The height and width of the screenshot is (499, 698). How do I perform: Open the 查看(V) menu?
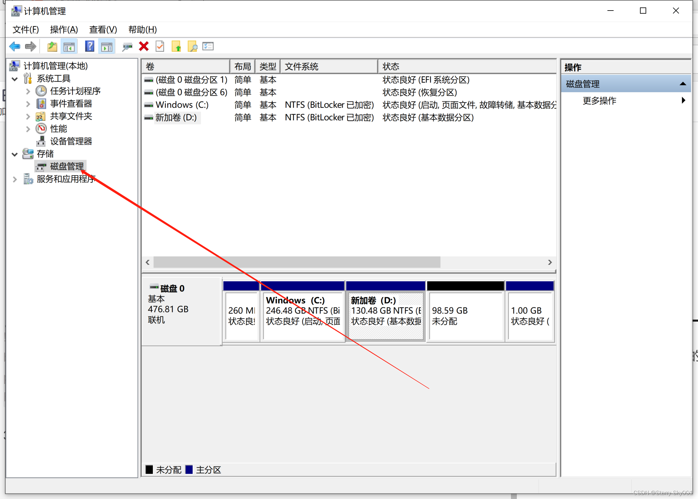click(x=103, y=30)
